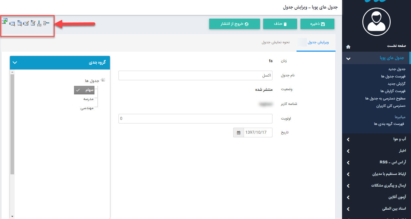411x219 pixels.
Task: Click the insert row toolbar icon
Action: [46, 23]
